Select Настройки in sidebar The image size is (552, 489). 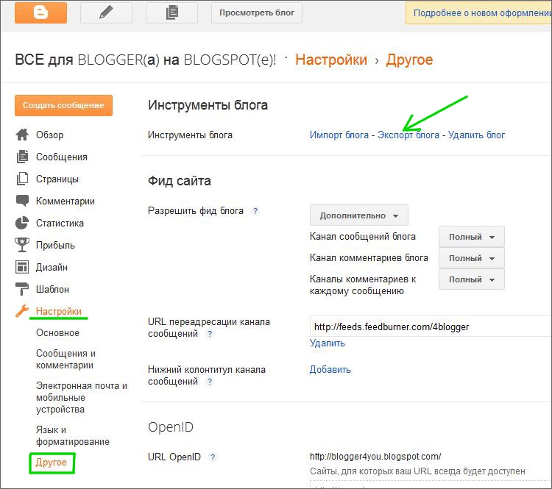[x=59, y=311]
